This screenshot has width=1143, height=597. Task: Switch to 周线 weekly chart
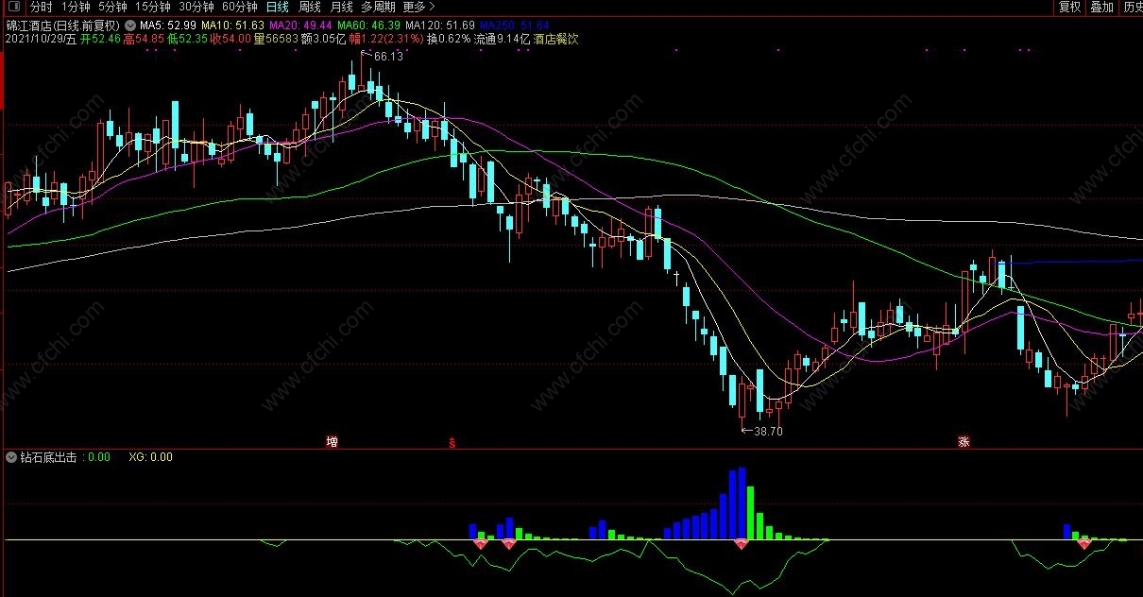click(x=310, y=7)
